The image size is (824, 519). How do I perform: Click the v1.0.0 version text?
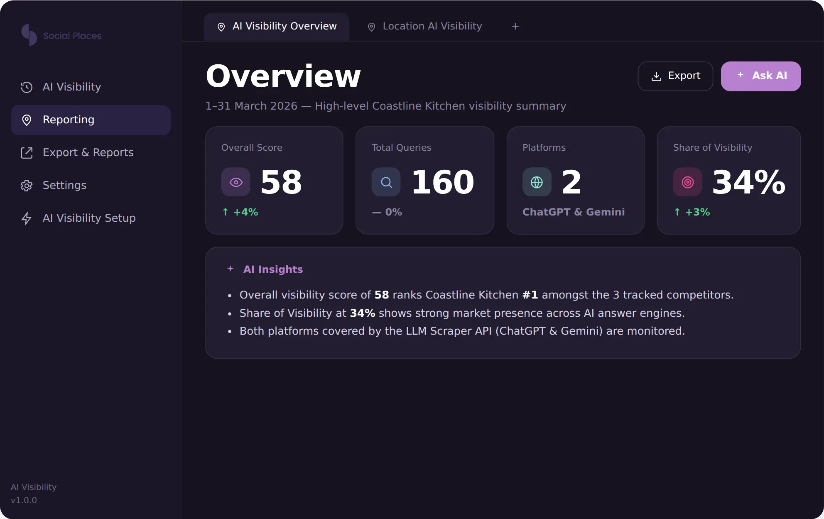24,500
